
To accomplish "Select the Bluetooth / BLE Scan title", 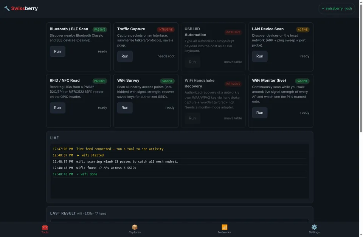I will pyautogui.click(x=69, y=29).
